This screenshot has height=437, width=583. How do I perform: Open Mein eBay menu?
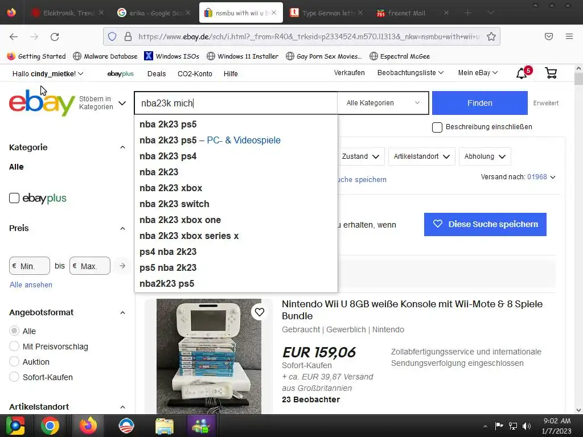coord(478,73)
